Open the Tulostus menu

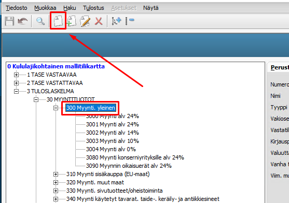coord(93,8)
